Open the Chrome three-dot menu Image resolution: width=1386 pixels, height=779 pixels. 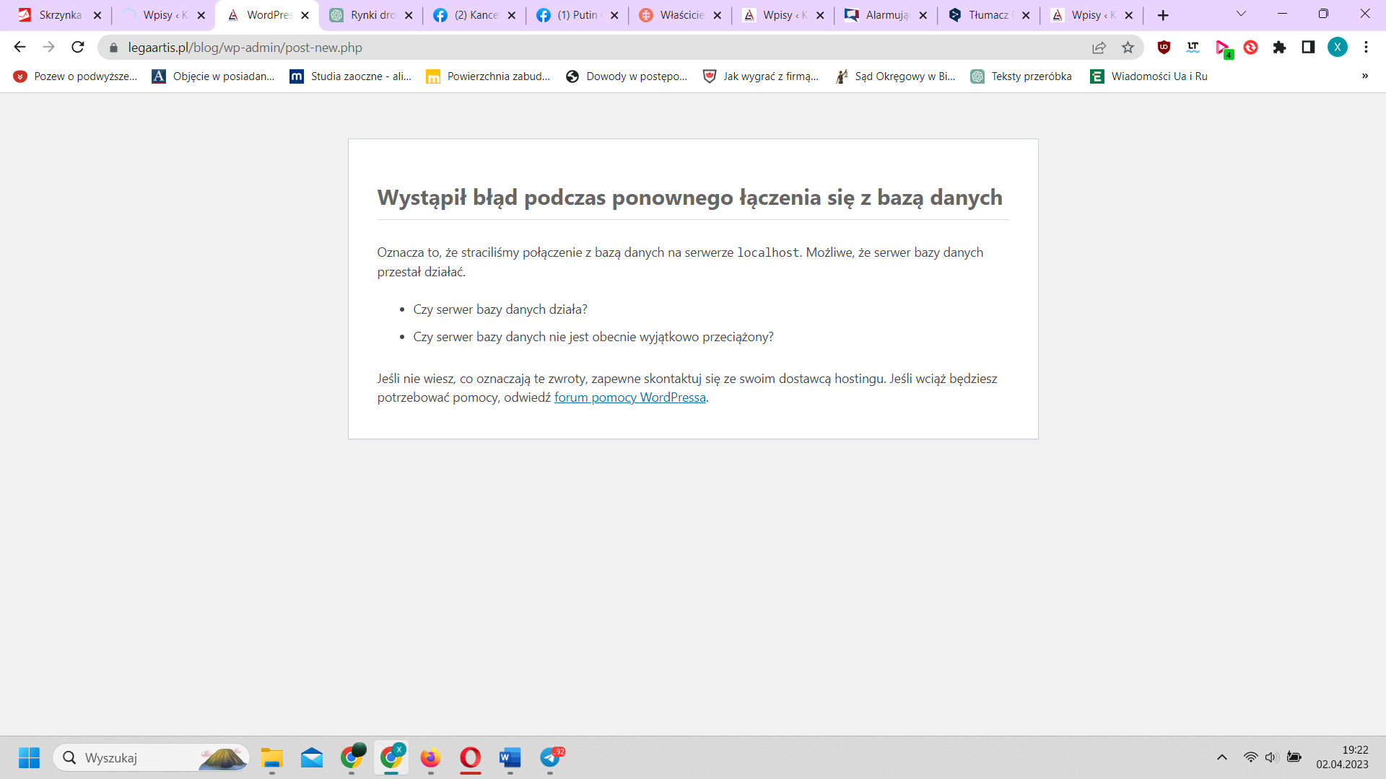click(x=1366, y=48)
